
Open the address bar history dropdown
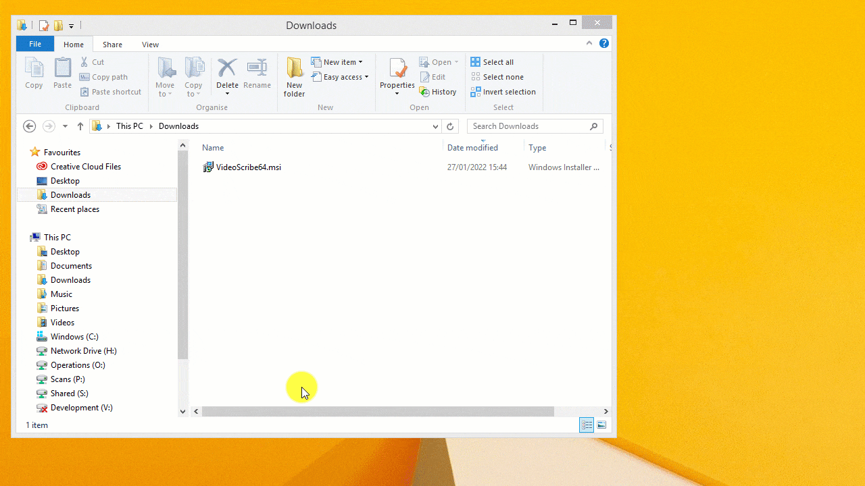[x=435, y=126]
